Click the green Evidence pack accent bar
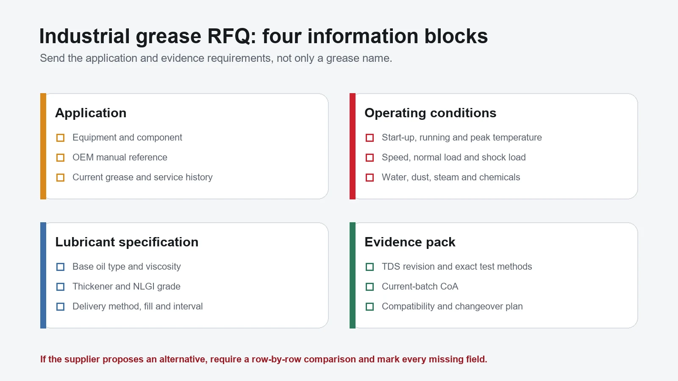The width and height of the screenshot is (678, 381). tap(353, 276)
